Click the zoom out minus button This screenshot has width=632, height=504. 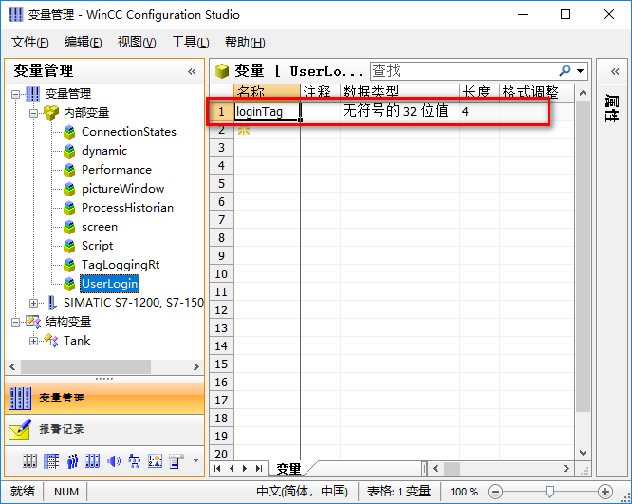(x=495, y=492)
